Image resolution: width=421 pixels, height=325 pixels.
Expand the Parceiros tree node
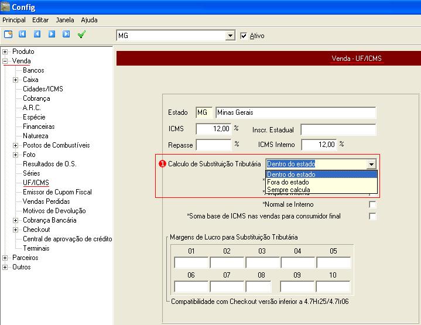(x=6, y=258)
